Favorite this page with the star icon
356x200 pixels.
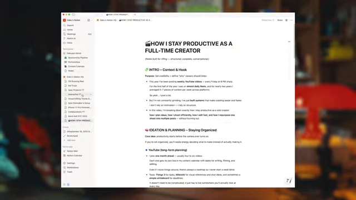(x=286, y=20)
